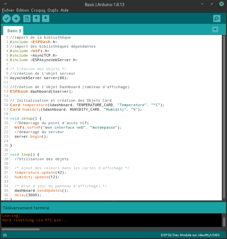Viewport: 227px width, 239px height.
Task: Minimize the Arduino window
Action: click(x=202, y=4)
